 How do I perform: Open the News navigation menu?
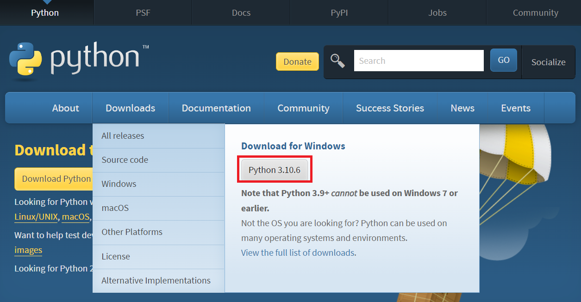pos(462,108)
